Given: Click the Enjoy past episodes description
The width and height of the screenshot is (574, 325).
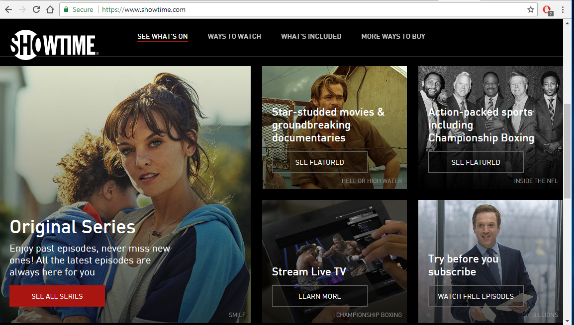Looking at the screenshot, I should click(x=90, y=260).
